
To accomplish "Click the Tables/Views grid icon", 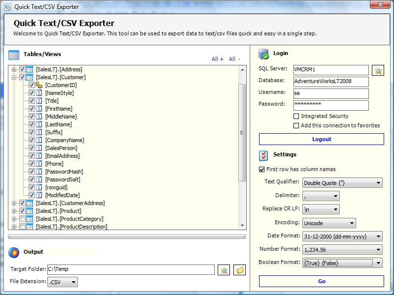I will (14, 55).
